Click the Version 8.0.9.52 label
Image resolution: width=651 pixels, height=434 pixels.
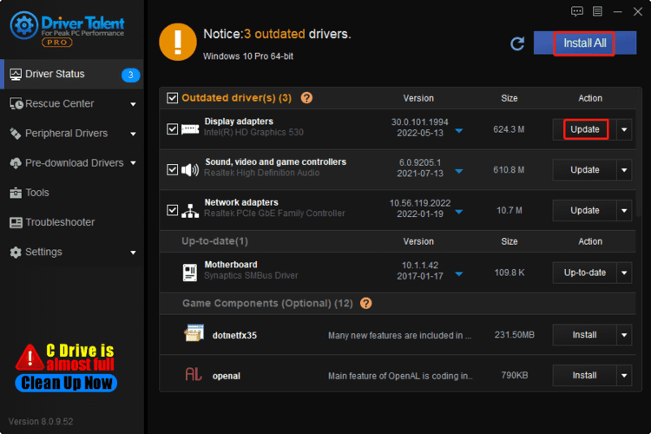(41, 422)
